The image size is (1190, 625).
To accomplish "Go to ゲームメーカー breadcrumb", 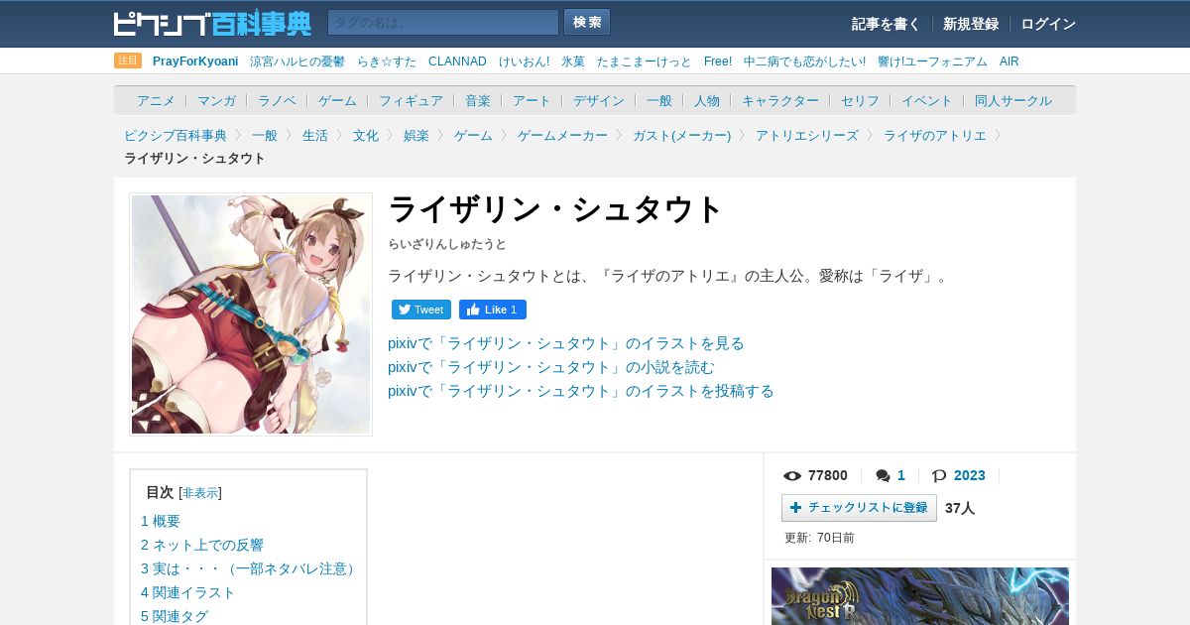I will click(562, 135).
